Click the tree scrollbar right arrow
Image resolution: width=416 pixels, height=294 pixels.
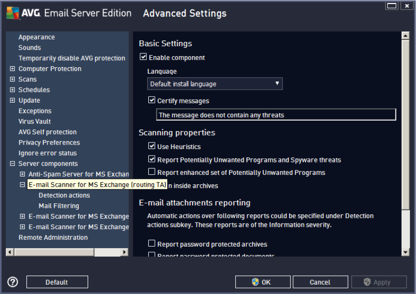[124, 252]
